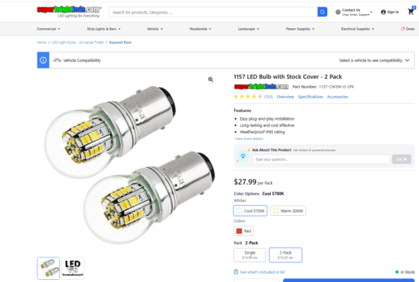419x282 pixels.
Task: Pick the Red color swatch
Action: tap(243, 231)
